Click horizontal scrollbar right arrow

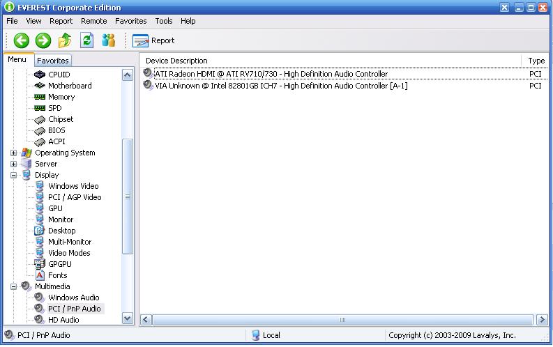coord(542,320)
